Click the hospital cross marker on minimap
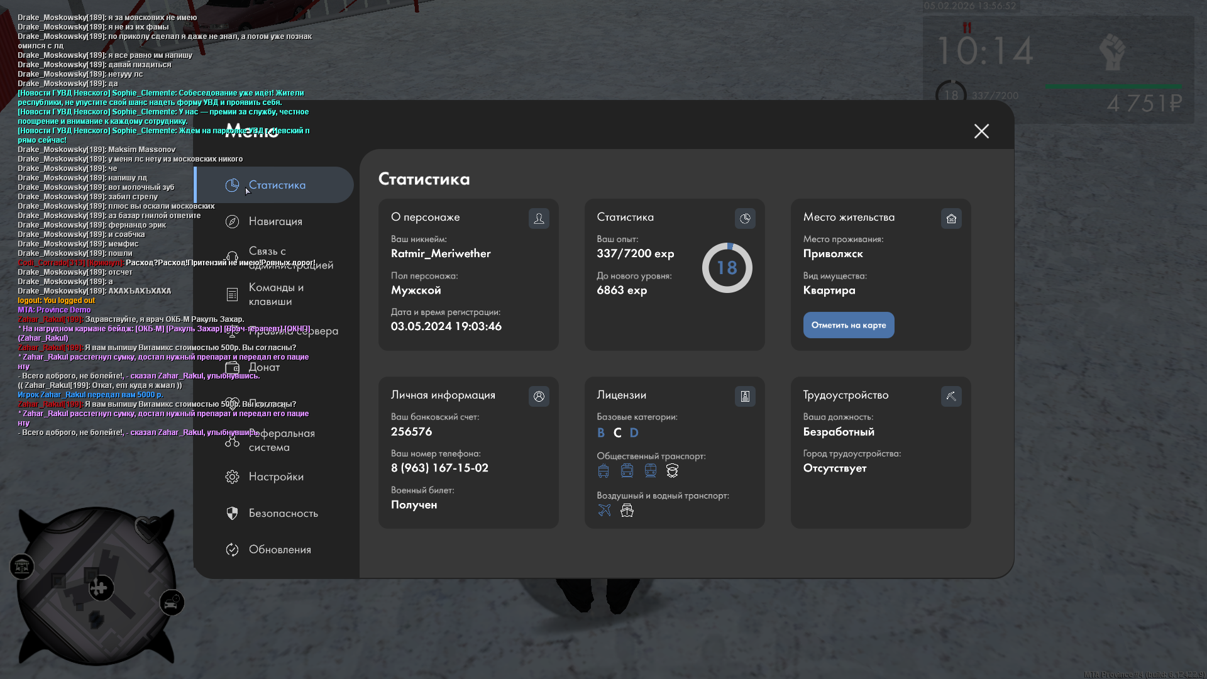Image resolution: width=1207 pixels, height=679 pixels. point(101,588)
